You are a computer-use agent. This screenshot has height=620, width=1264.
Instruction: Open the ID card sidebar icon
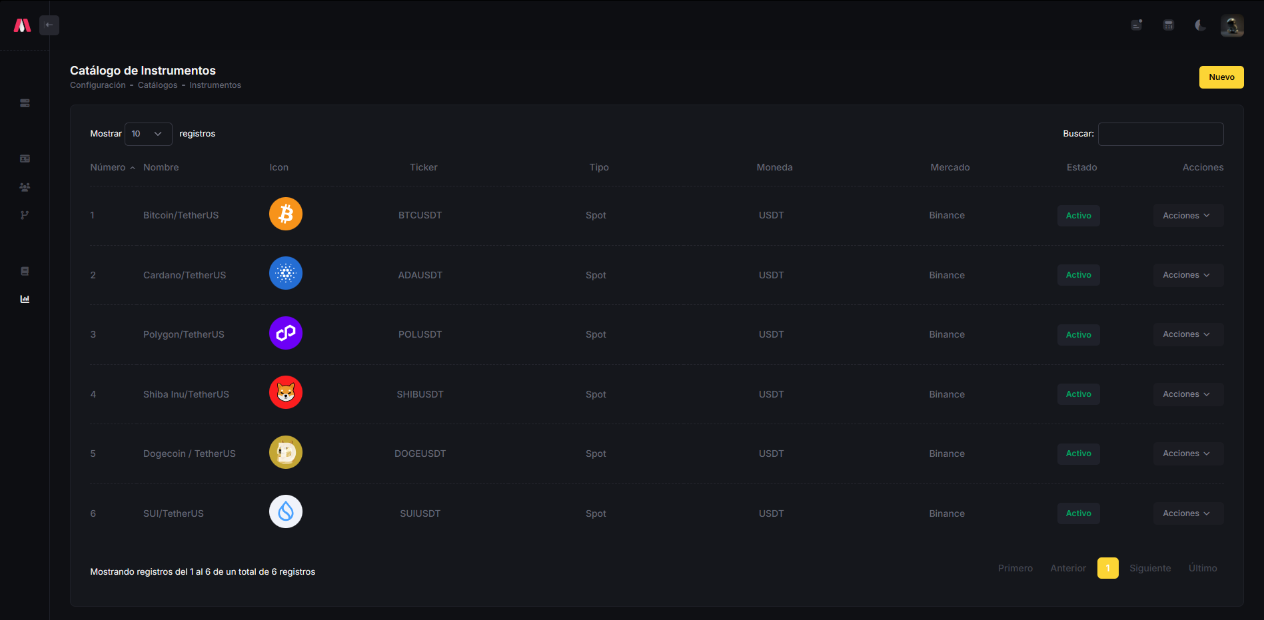pos(25,158)
